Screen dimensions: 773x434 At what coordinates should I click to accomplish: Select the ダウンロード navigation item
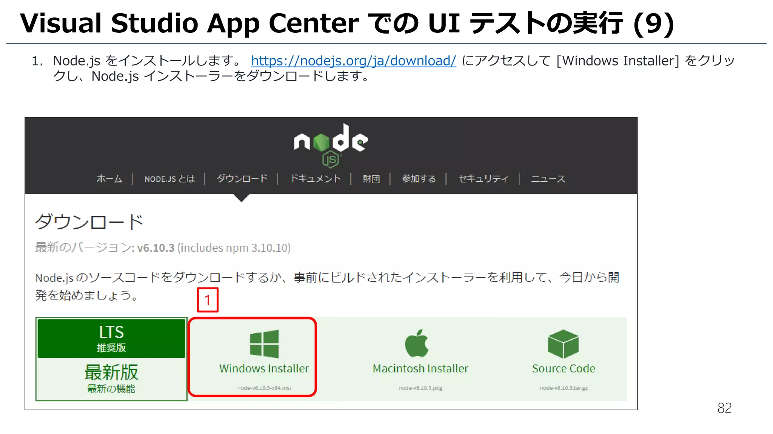(242, 179)
